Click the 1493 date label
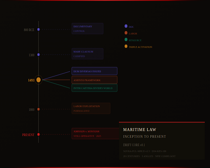Screen dimensions: 210x168 [x=31, y=80]
